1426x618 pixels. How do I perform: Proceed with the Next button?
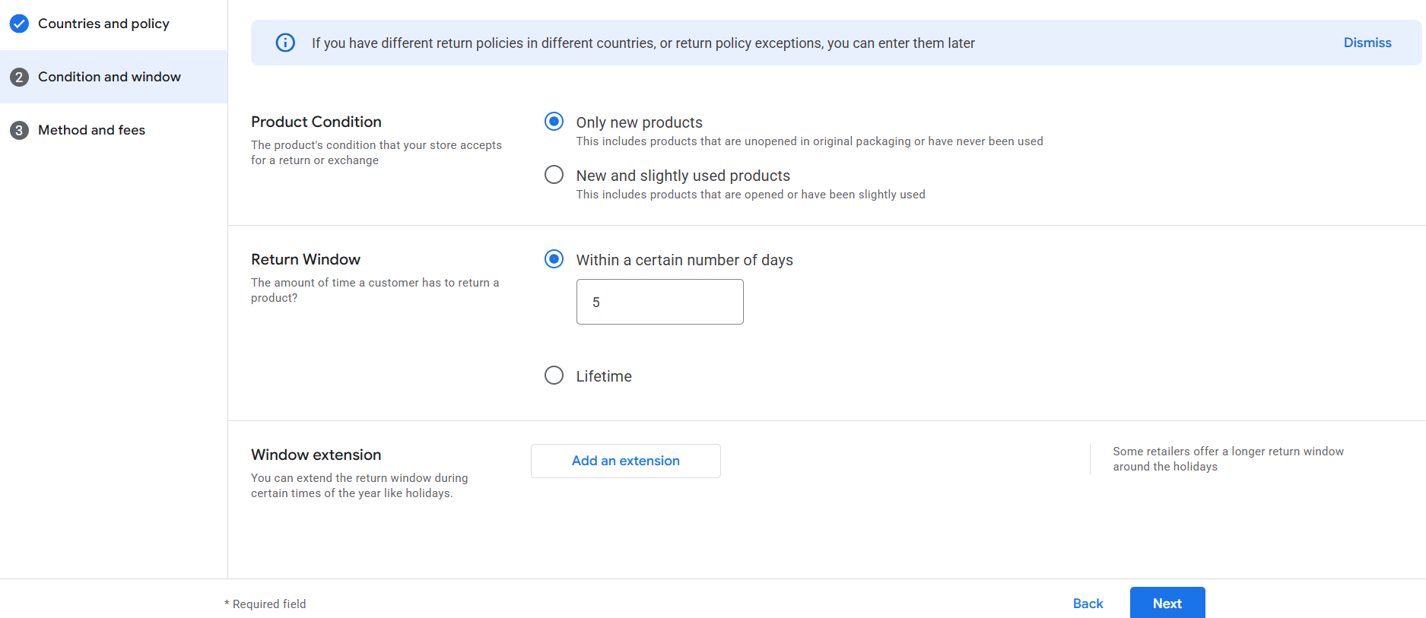pos(1167,603)
